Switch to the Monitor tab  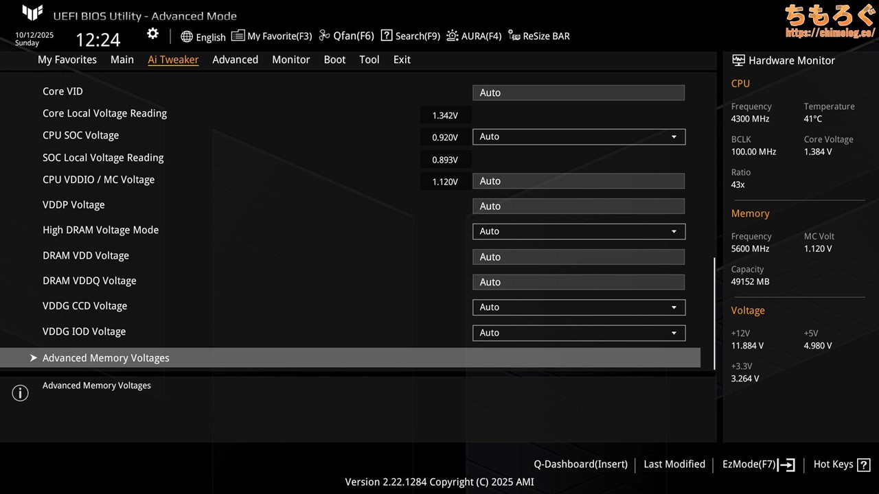(290, 60)
